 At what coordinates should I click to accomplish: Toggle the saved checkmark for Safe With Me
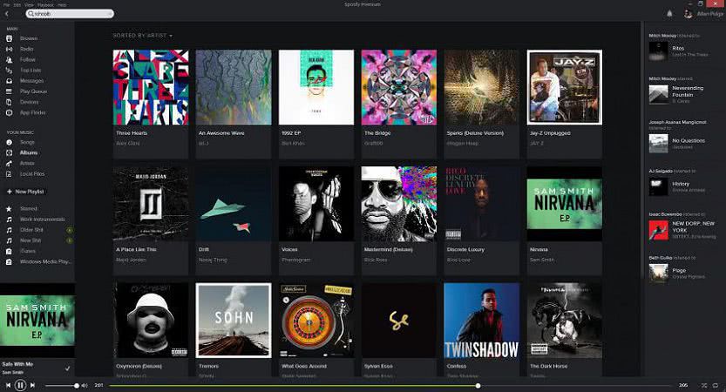[x=67, y=367]
